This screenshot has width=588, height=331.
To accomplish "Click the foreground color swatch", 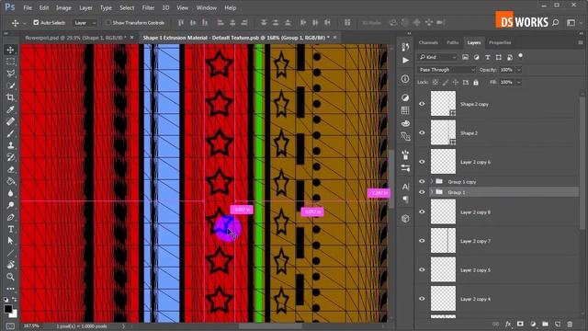I will tap(8, 309).
